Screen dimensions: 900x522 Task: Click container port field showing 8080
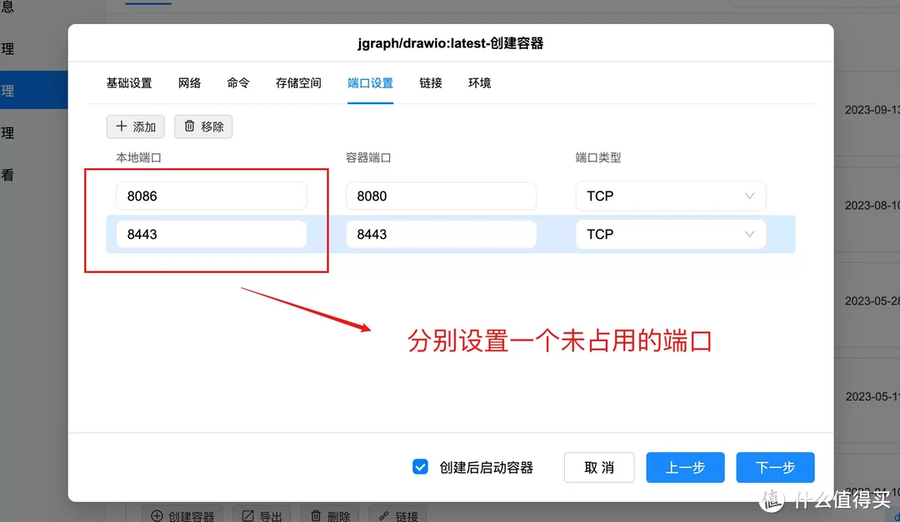pos(441,196)
